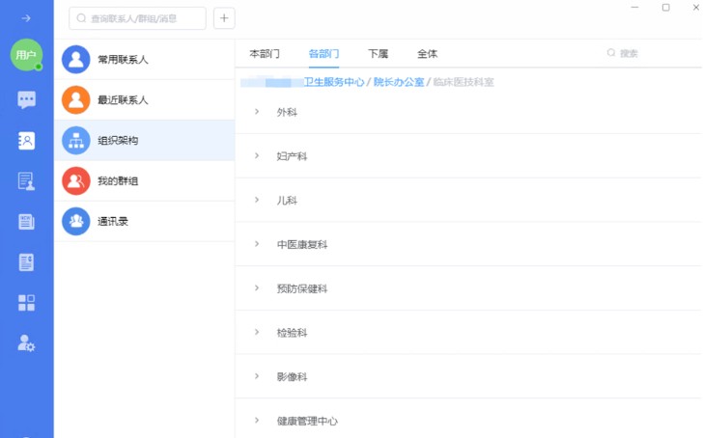The height and width of the screenshot is (438, 703).
Task: Open the app grid sidebar icon
Action: [x=26, y=303]
